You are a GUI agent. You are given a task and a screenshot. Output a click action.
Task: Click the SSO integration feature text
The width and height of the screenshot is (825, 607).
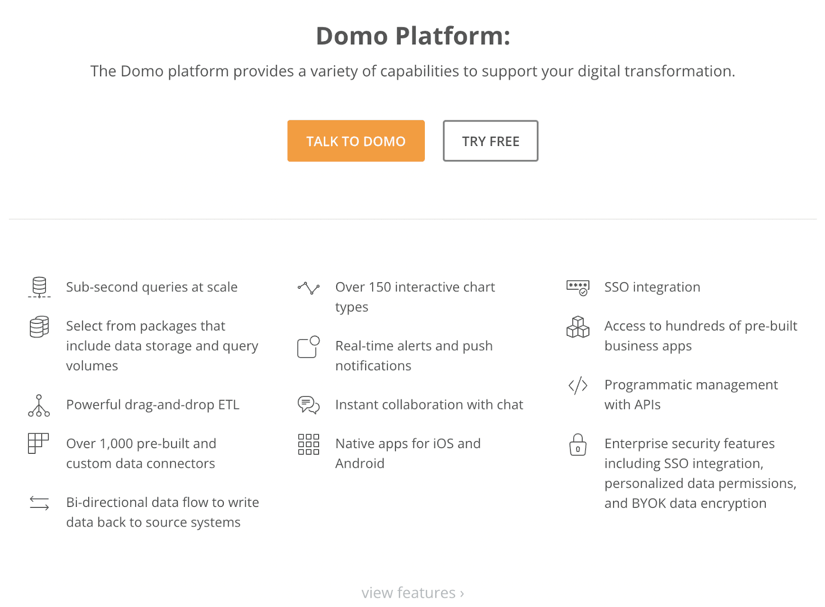(x=652, y=287)
